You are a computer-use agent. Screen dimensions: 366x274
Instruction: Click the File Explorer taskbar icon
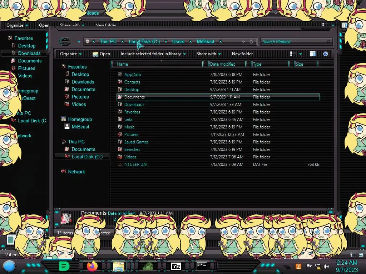(119, 266)
